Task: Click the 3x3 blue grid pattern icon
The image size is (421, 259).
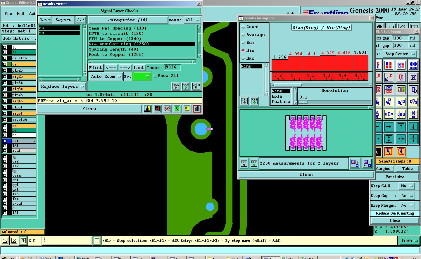Action: point(413,65)
